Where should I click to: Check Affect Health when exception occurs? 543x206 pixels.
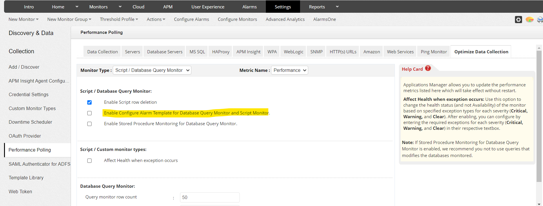[x=89, y=161]
